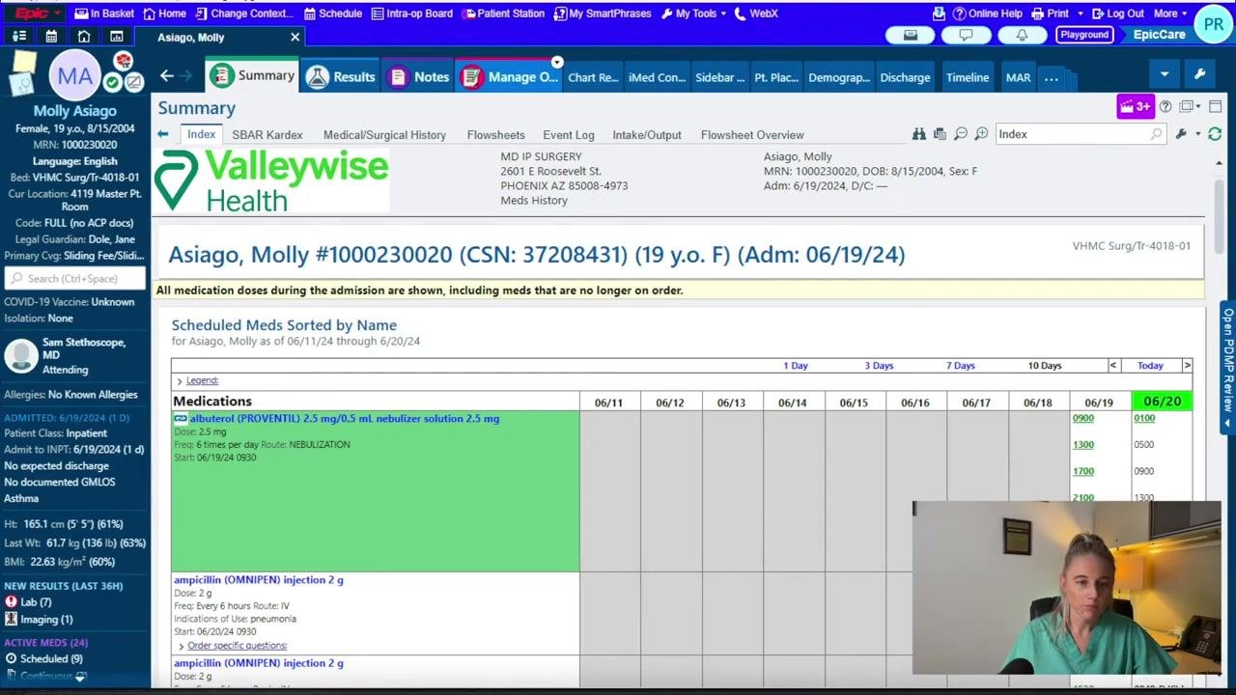
Task: Click the Index report search box
Action: point(1080,134)
